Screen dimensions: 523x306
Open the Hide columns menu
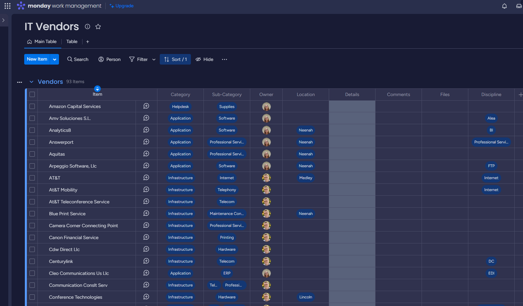point(204,59)
